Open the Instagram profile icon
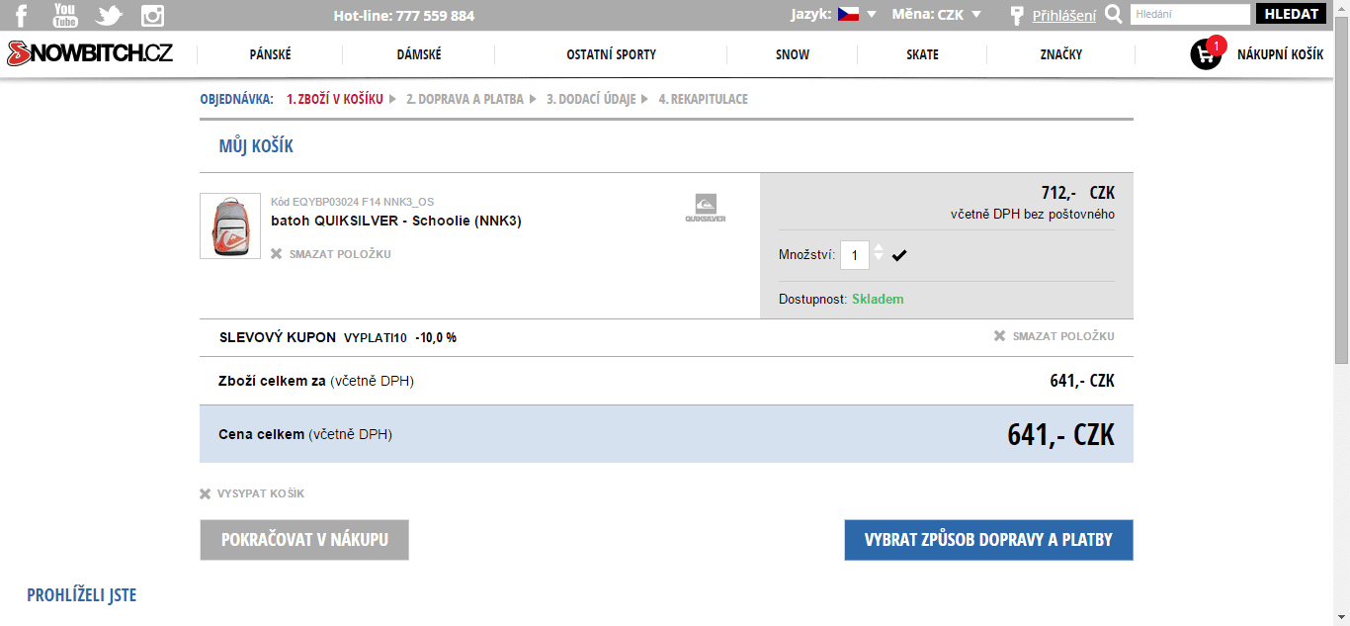The image size is (1350, 626). (152, 15)
